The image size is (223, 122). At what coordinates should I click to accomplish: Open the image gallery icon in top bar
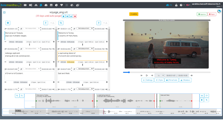78,5
